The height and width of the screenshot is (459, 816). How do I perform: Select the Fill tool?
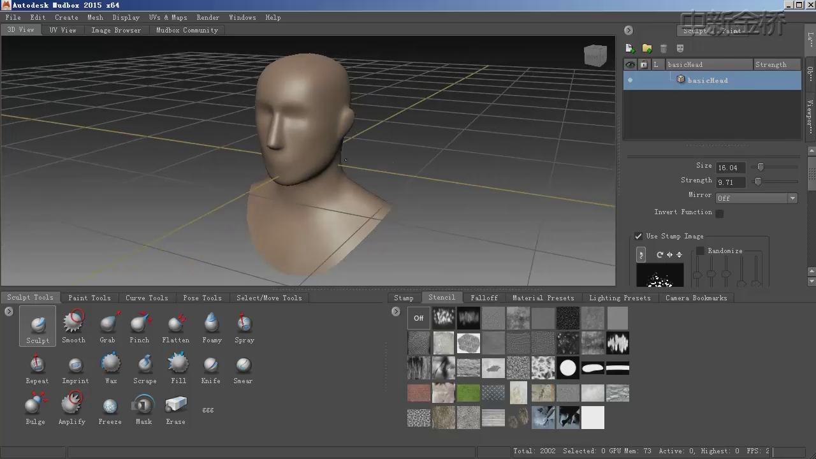(x=178, y=368)
